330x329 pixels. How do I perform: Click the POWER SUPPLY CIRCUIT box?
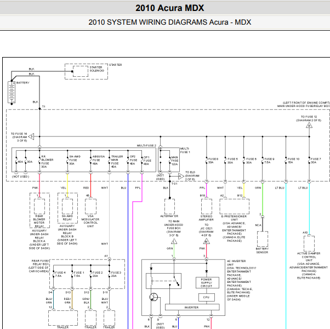207,283
